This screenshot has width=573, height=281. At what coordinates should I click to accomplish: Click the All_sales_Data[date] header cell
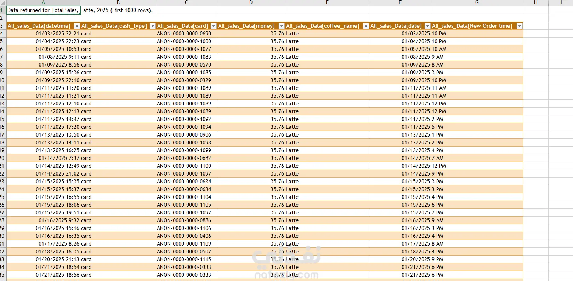tap(400, 26)
